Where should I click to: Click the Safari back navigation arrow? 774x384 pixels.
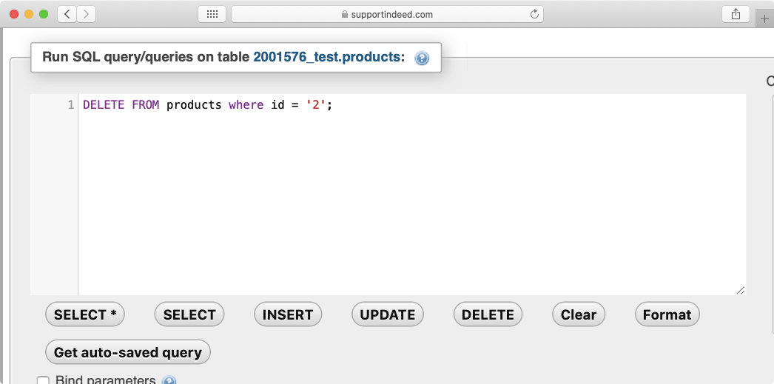point(67,14)
